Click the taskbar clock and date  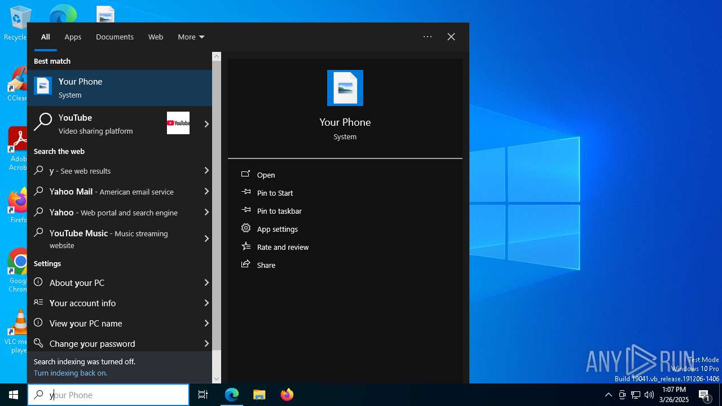[x=674, y=395]
